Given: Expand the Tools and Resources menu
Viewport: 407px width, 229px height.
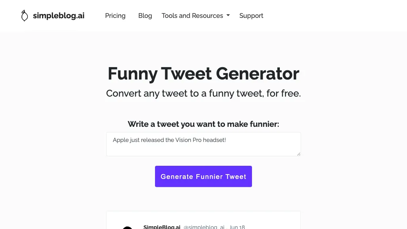Looking at the screenshot, I should [x=192, y=16].
